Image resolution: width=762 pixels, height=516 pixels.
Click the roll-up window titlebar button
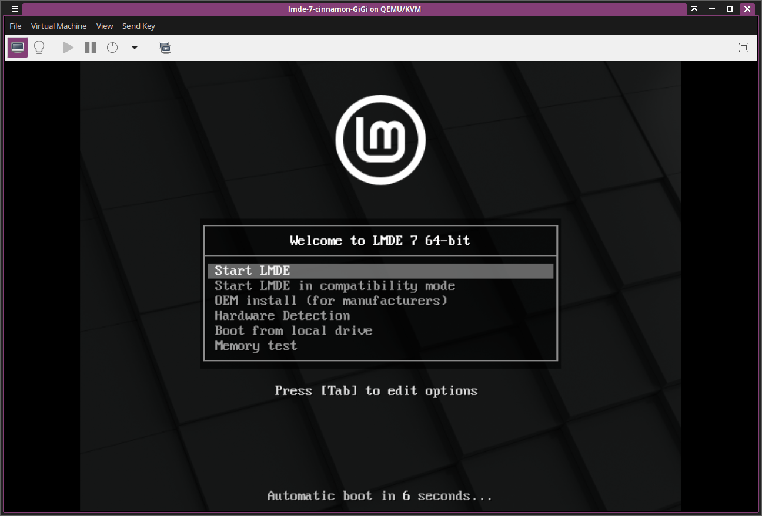pyautogui.click(x=694, y=8)
